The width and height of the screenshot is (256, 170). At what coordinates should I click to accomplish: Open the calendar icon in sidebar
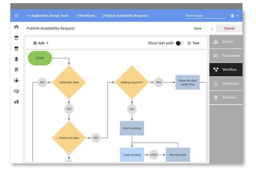pyautogui.click(x=16, y=48)
